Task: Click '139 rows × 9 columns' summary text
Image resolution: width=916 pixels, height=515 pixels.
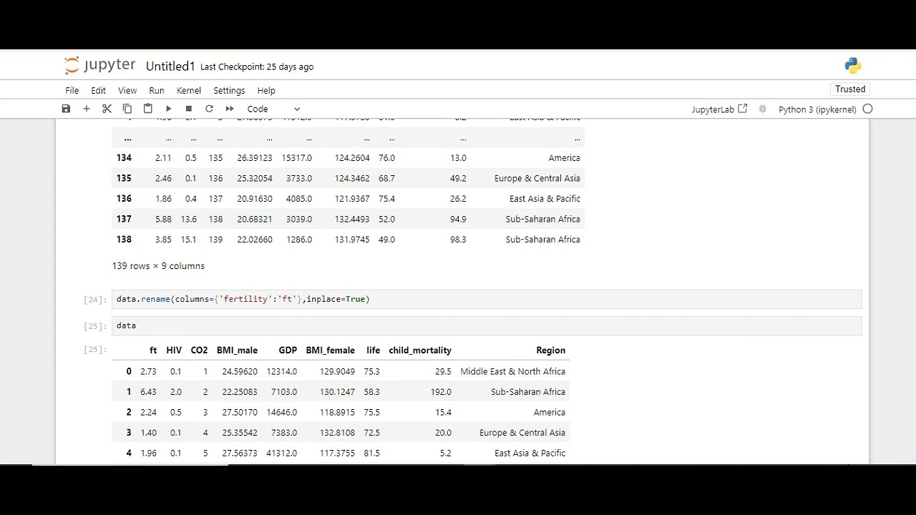Action: pyautogui.click(x=158, y=266)
